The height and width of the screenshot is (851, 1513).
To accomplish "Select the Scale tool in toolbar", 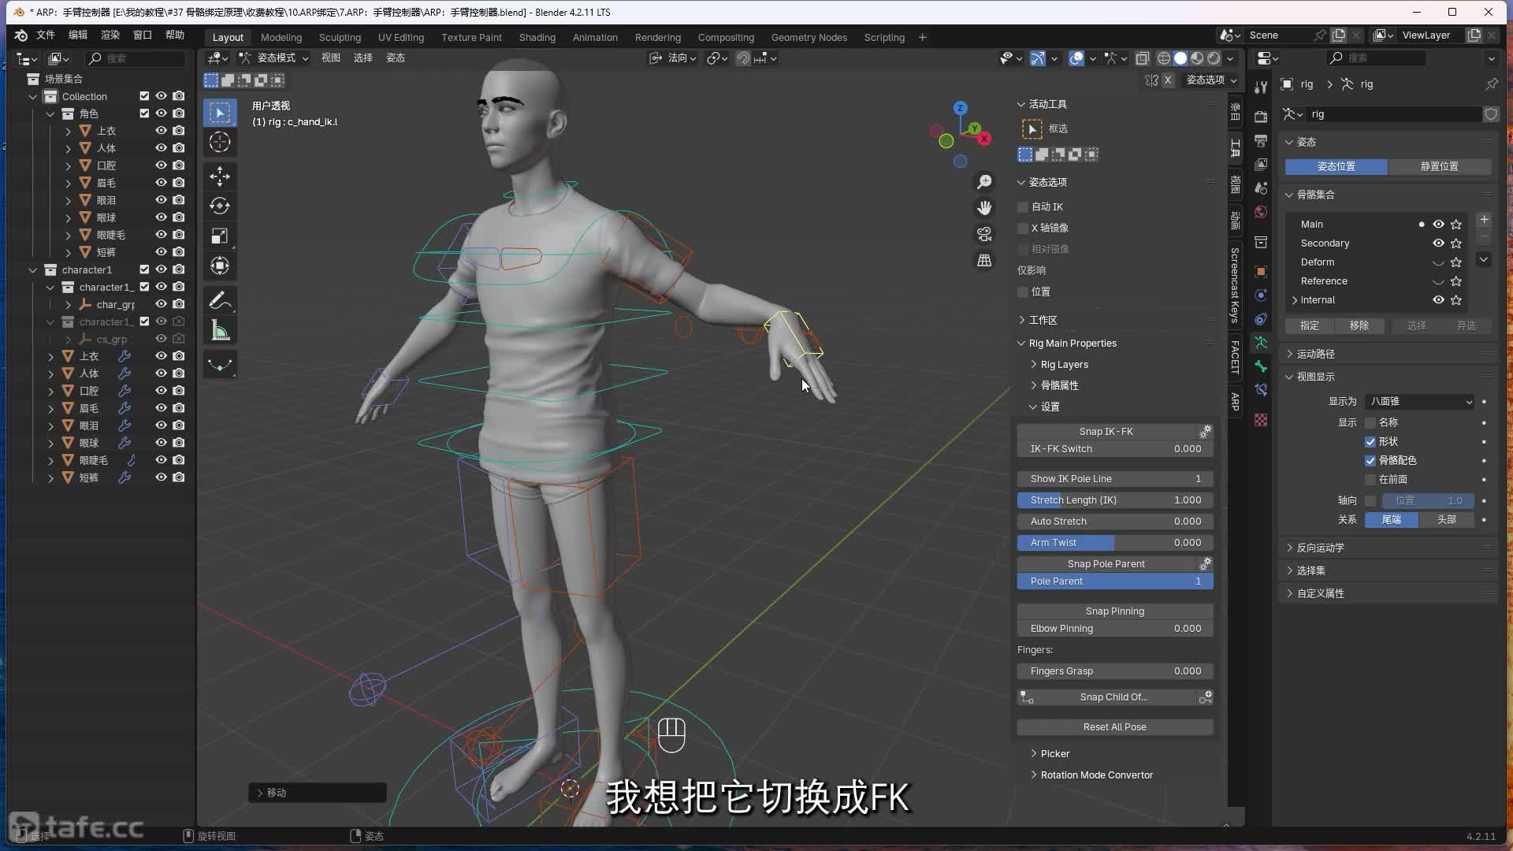I will click(x=220, y=236).
